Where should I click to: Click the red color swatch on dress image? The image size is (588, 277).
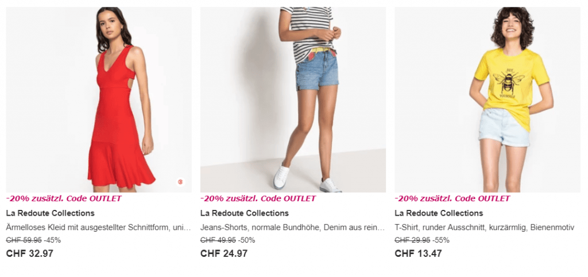coord(180,182)
